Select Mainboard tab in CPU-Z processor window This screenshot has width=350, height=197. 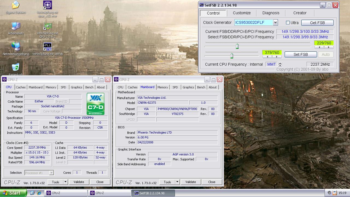pos(36,87)
